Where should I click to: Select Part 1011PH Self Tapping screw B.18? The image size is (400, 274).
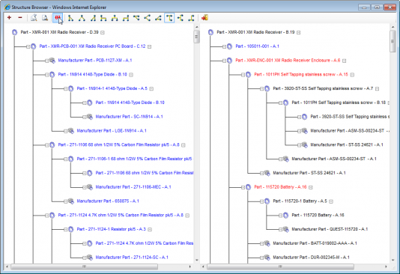339,103
